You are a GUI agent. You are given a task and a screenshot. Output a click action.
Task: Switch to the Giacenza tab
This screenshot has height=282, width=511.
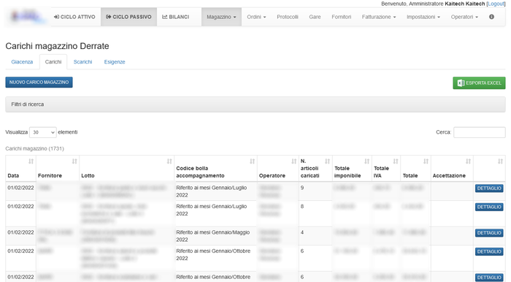pyautogui.click(x=22, y=62)
